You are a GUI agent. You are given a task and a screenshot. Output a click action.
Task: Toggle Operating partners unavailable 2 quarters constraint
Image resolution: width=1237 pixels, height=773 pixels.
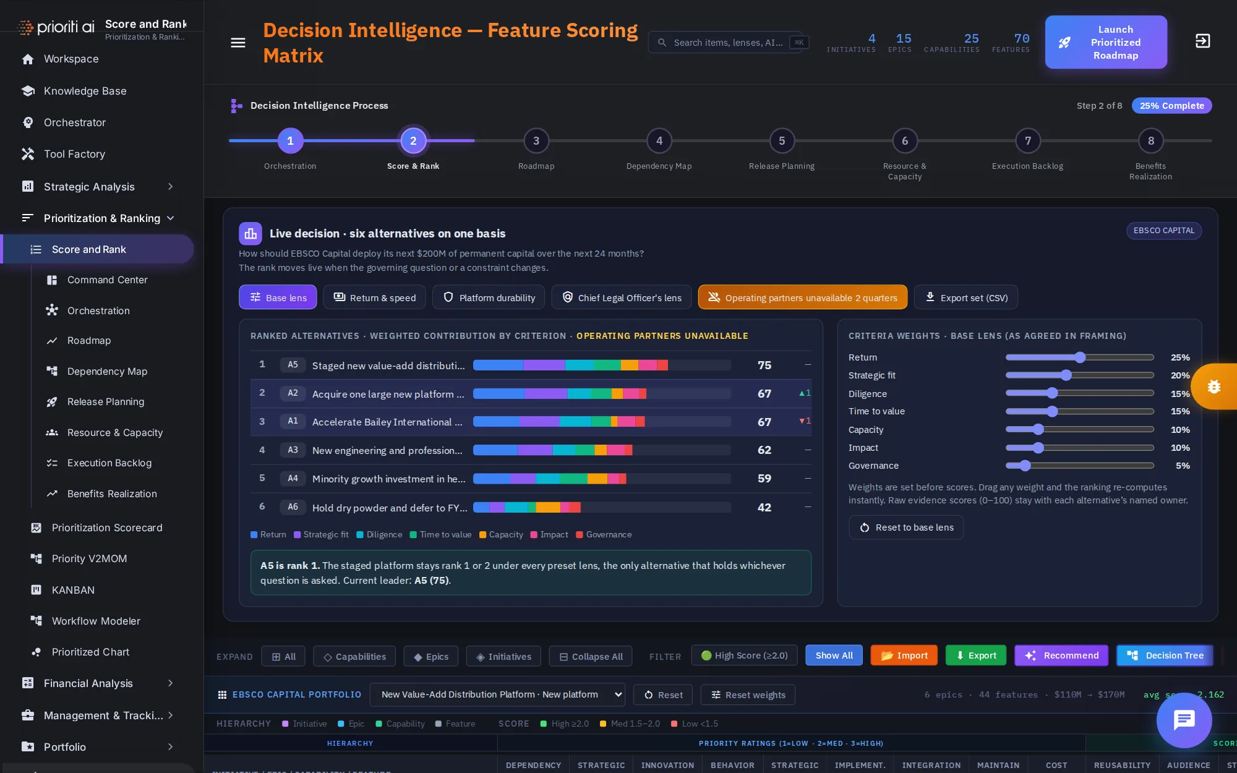pyautogui.click(x=802, y=297)
